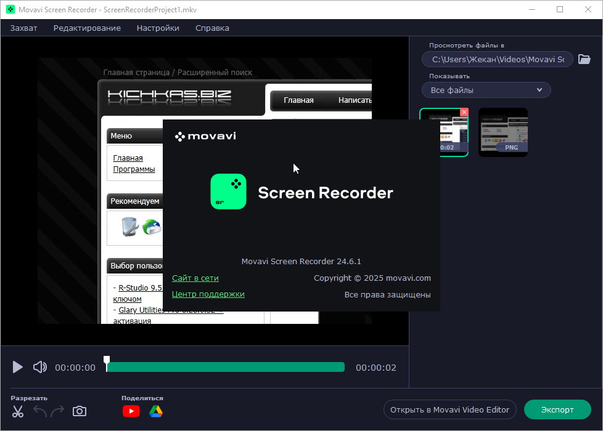603x431 pixels.
Task: Click the Movavi app icon in title bar
Action: click(10, 10)
